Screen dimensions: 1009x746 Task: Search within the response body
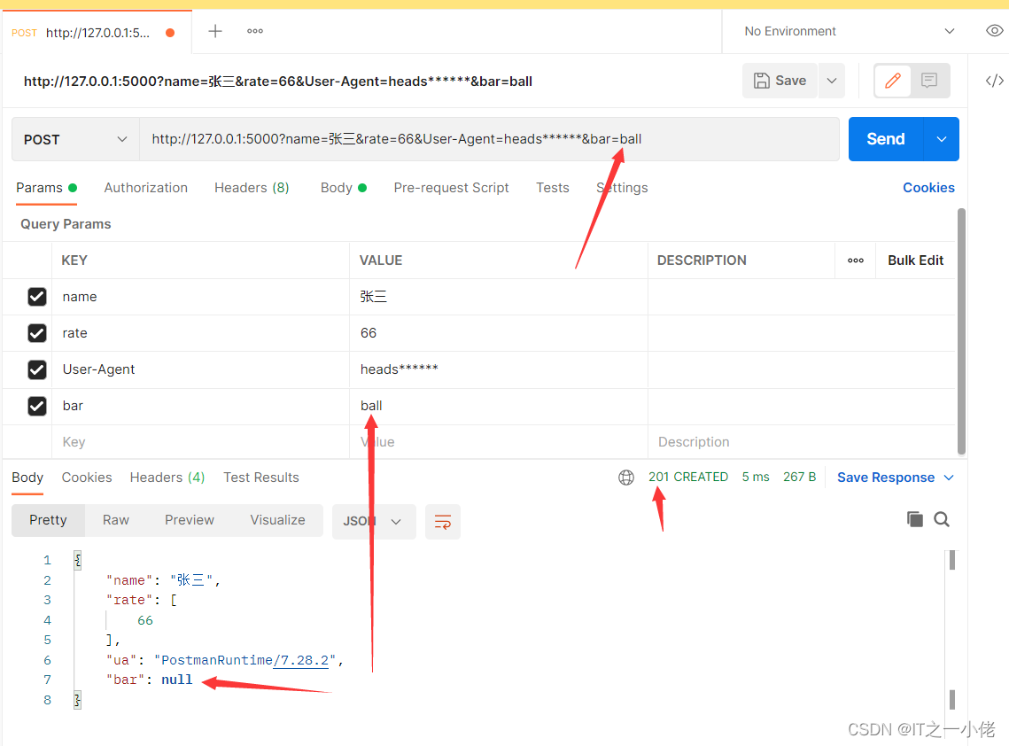(942, 520)
